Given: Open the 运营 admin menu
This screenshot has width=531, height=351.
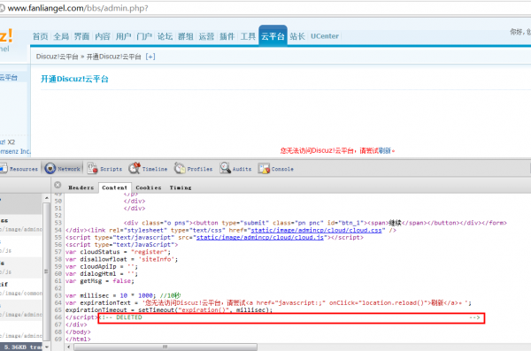Looking at the screenshot, I should pos(206,36).
